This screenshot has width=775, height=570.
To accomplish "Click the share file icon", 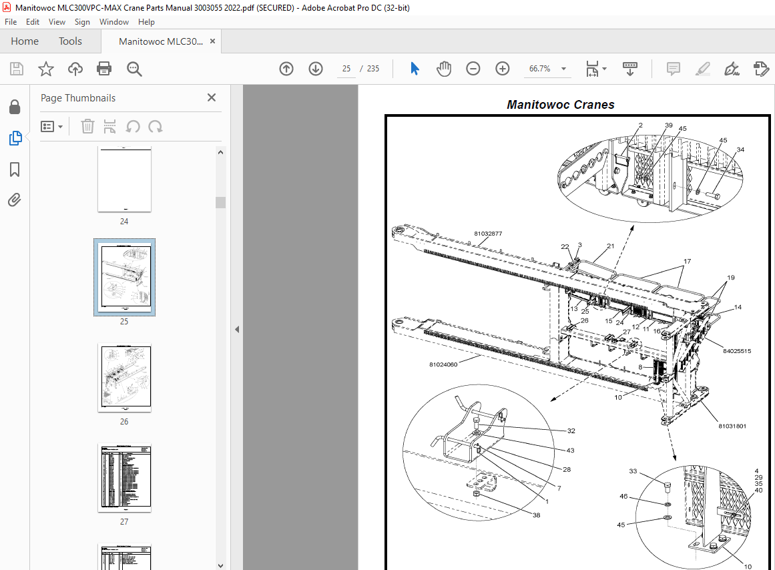I will tap(761, 69).
